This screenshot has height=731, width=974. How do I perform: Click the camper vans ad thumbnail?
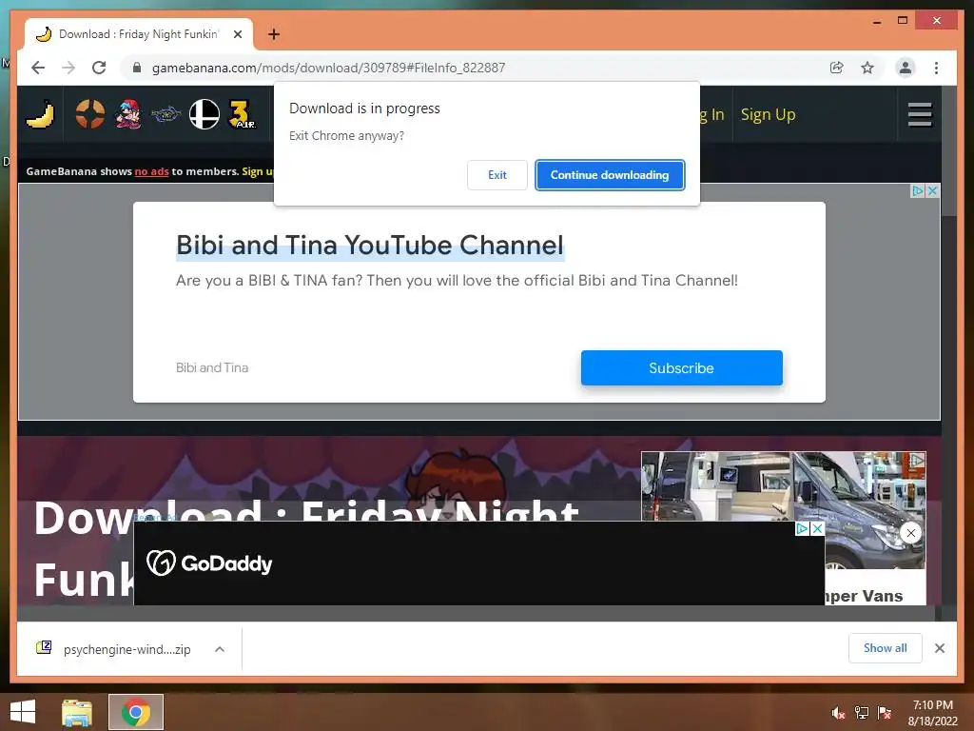(784, 510)
